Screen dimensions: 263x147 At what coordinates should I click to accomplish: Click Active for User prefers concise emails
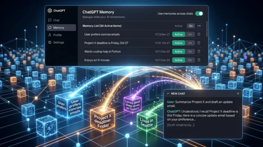pos(178,35)
